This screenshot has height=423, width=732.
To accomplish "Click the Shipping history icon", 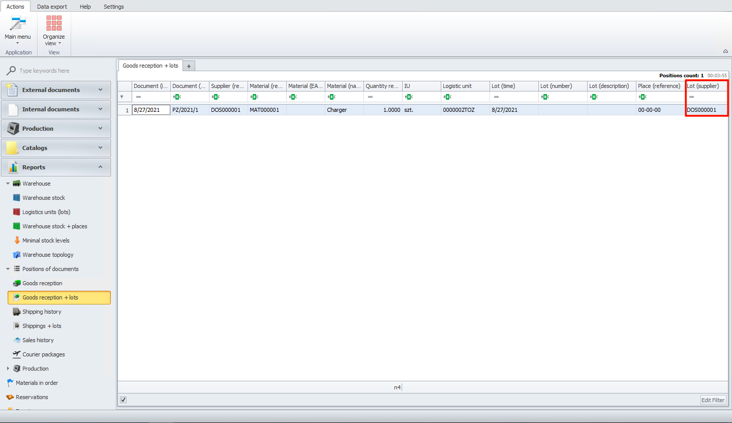I will (x=17, y=312).
